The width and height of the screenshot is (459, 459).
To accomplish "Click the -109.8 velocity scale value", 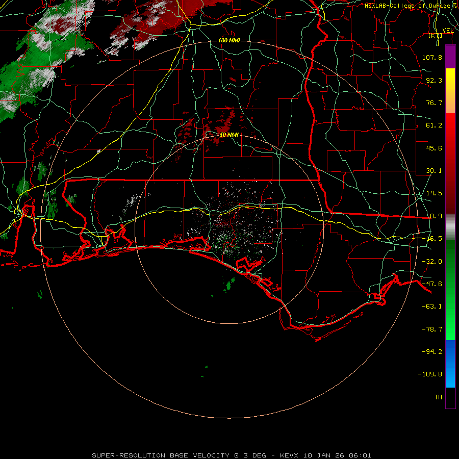I will (430, 374).
